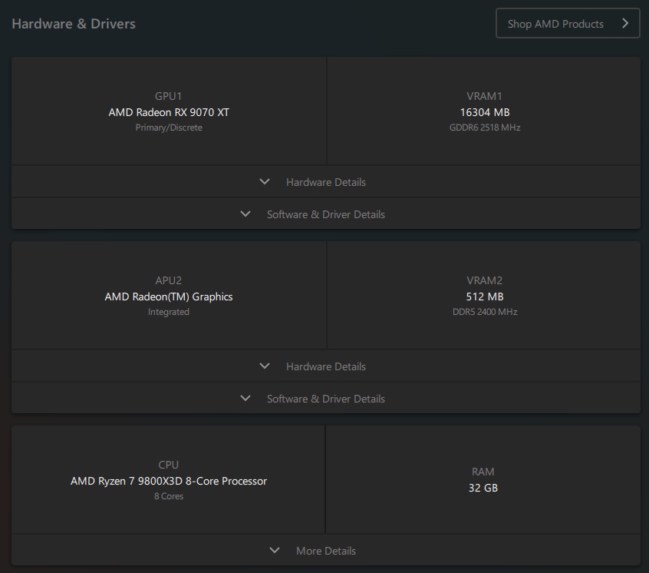Click the 'VRAM1' label
The image size is (649, 573).
(x=485, y=96)
